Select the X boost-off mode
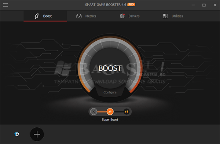This screenshot has height=144, width=220. (93, 112)
